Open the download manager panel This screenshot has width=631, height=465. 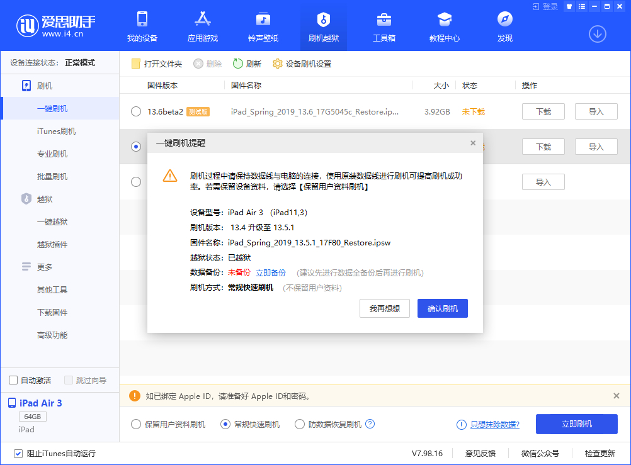point(597,35)
